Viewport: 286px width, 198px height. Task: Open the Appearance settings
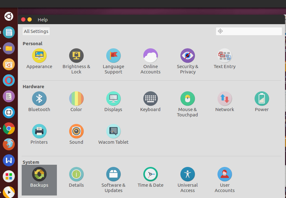coord(39,59)
